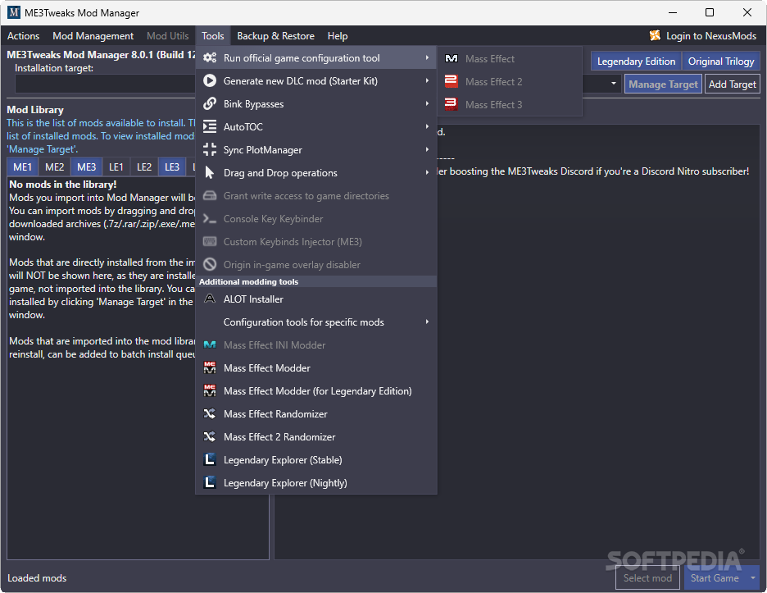Screen dimensions: 767x593
Task: Click the red Mass Effect 3 icon
Action: pyautogui.click(x=452, y=104)
